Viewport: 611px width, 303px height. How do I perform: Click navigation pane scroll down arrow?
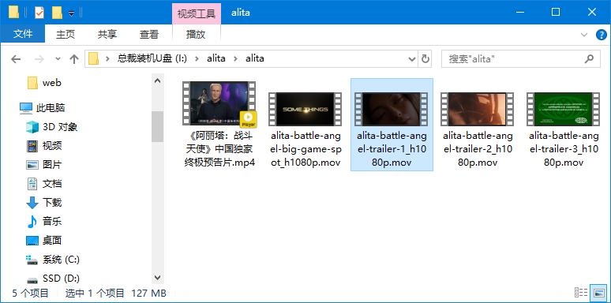[157, 278]
